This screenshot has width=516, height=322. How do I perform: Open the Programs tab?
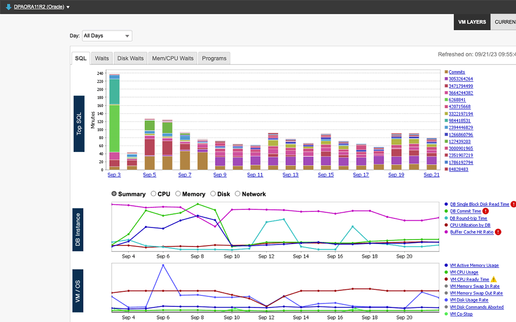coord(214,58)
